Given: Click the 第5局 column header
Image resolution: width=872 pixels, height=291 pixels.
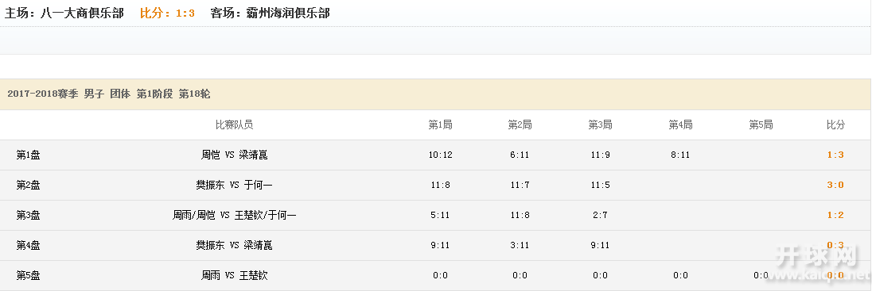Looking at the screenshot, I should click(x=761, y=124).
